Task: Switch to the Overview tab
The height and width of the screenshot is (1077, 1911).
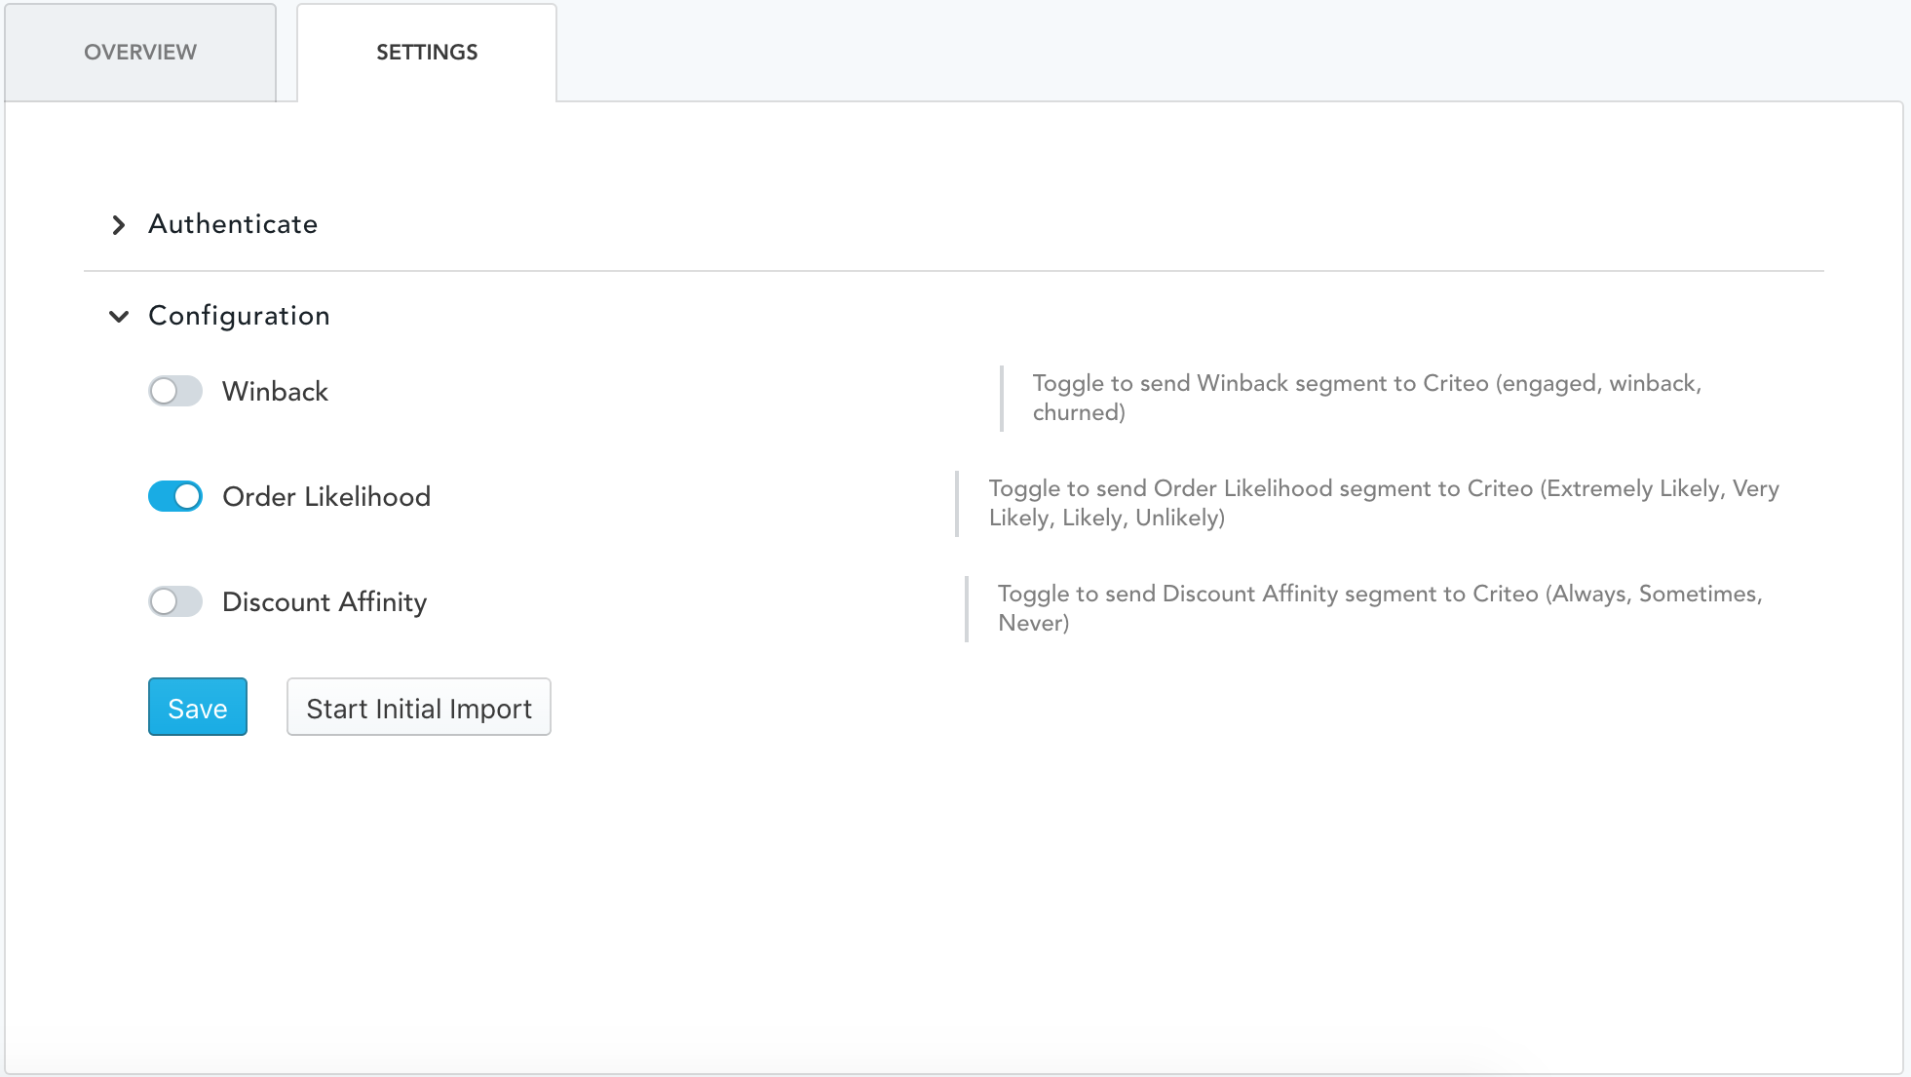Action: click(139, 52)
